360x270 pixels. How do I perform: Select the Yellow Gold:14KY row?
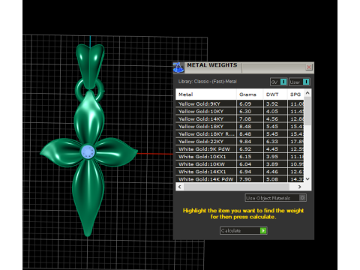click(240, 118)
